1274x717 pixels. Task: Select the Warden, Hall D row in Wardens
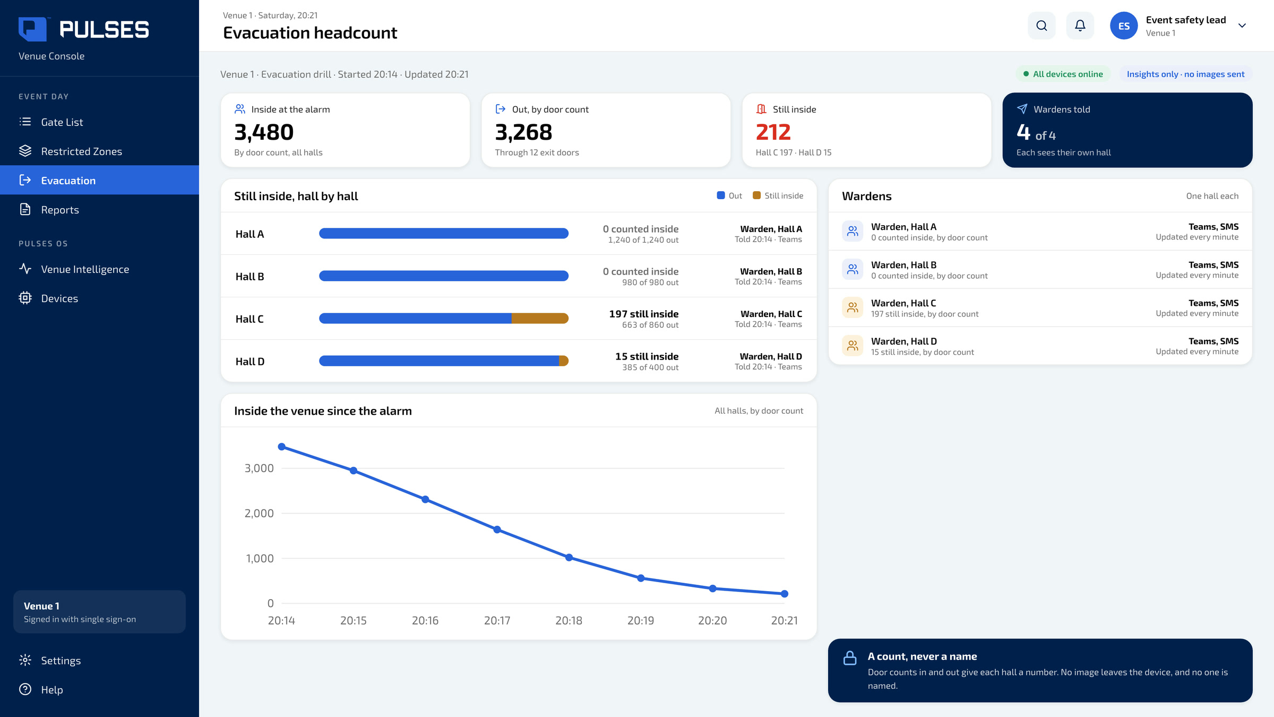click(1040, 346)
